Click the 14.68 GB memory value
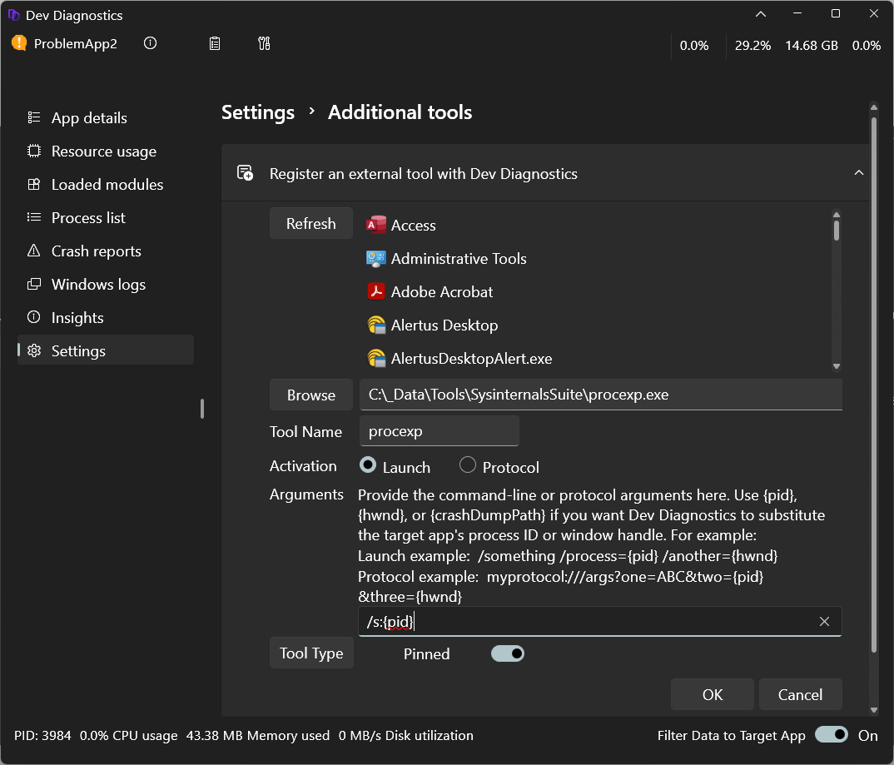 tap(812, 46)
